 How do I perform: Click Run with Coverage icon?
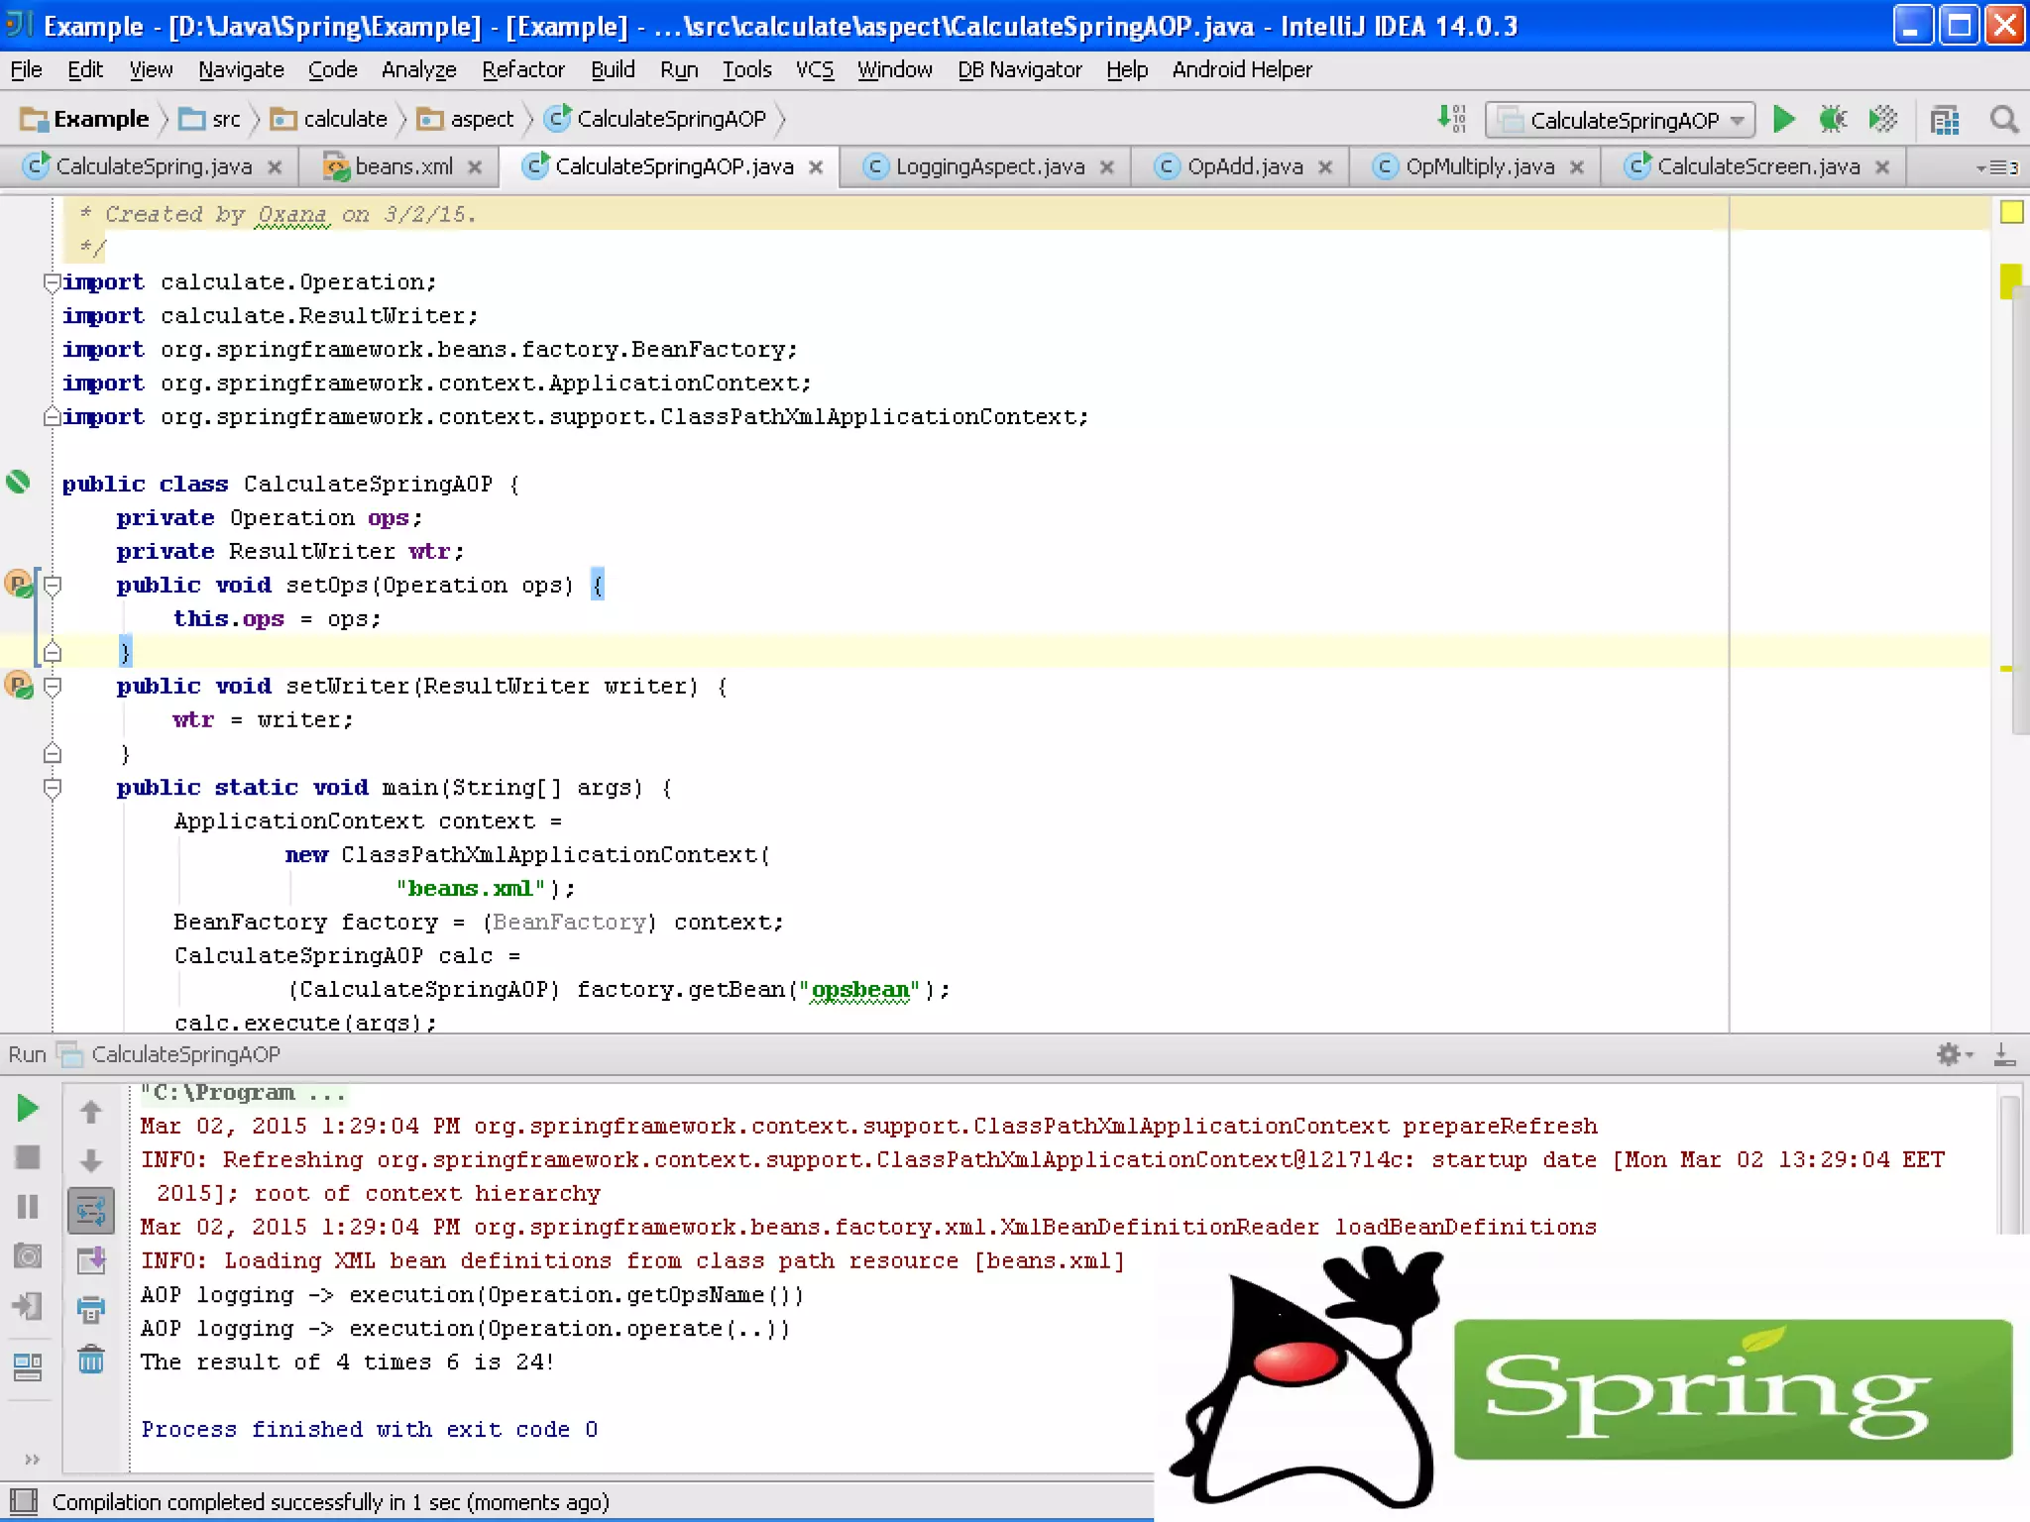1882,120
